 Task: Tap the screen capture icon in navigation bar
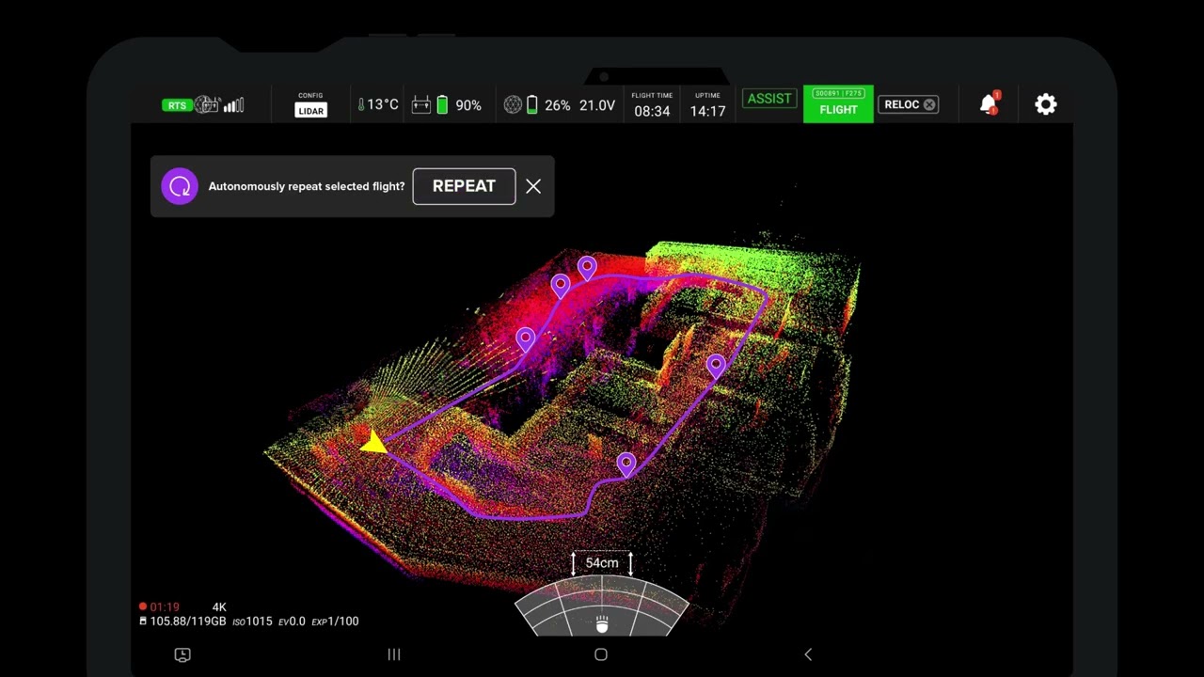click(x=182, y=654)
